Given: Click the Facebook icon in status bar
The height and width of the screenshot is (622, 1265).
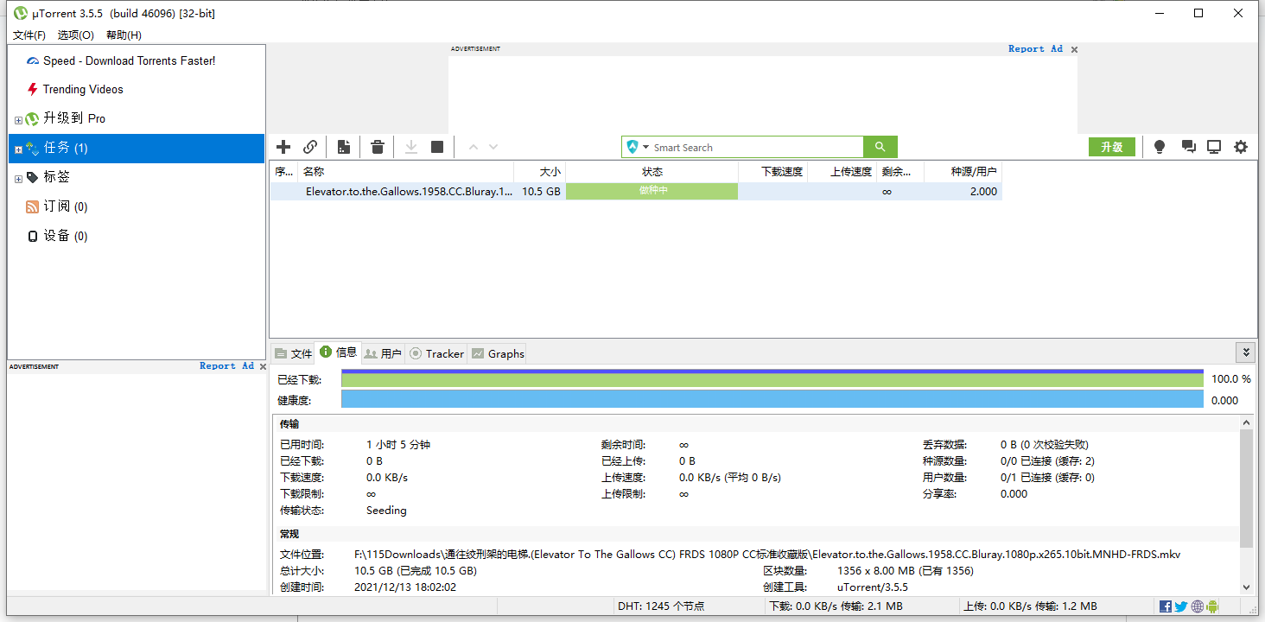Looking at the screenshot, I should (1166, 606).
